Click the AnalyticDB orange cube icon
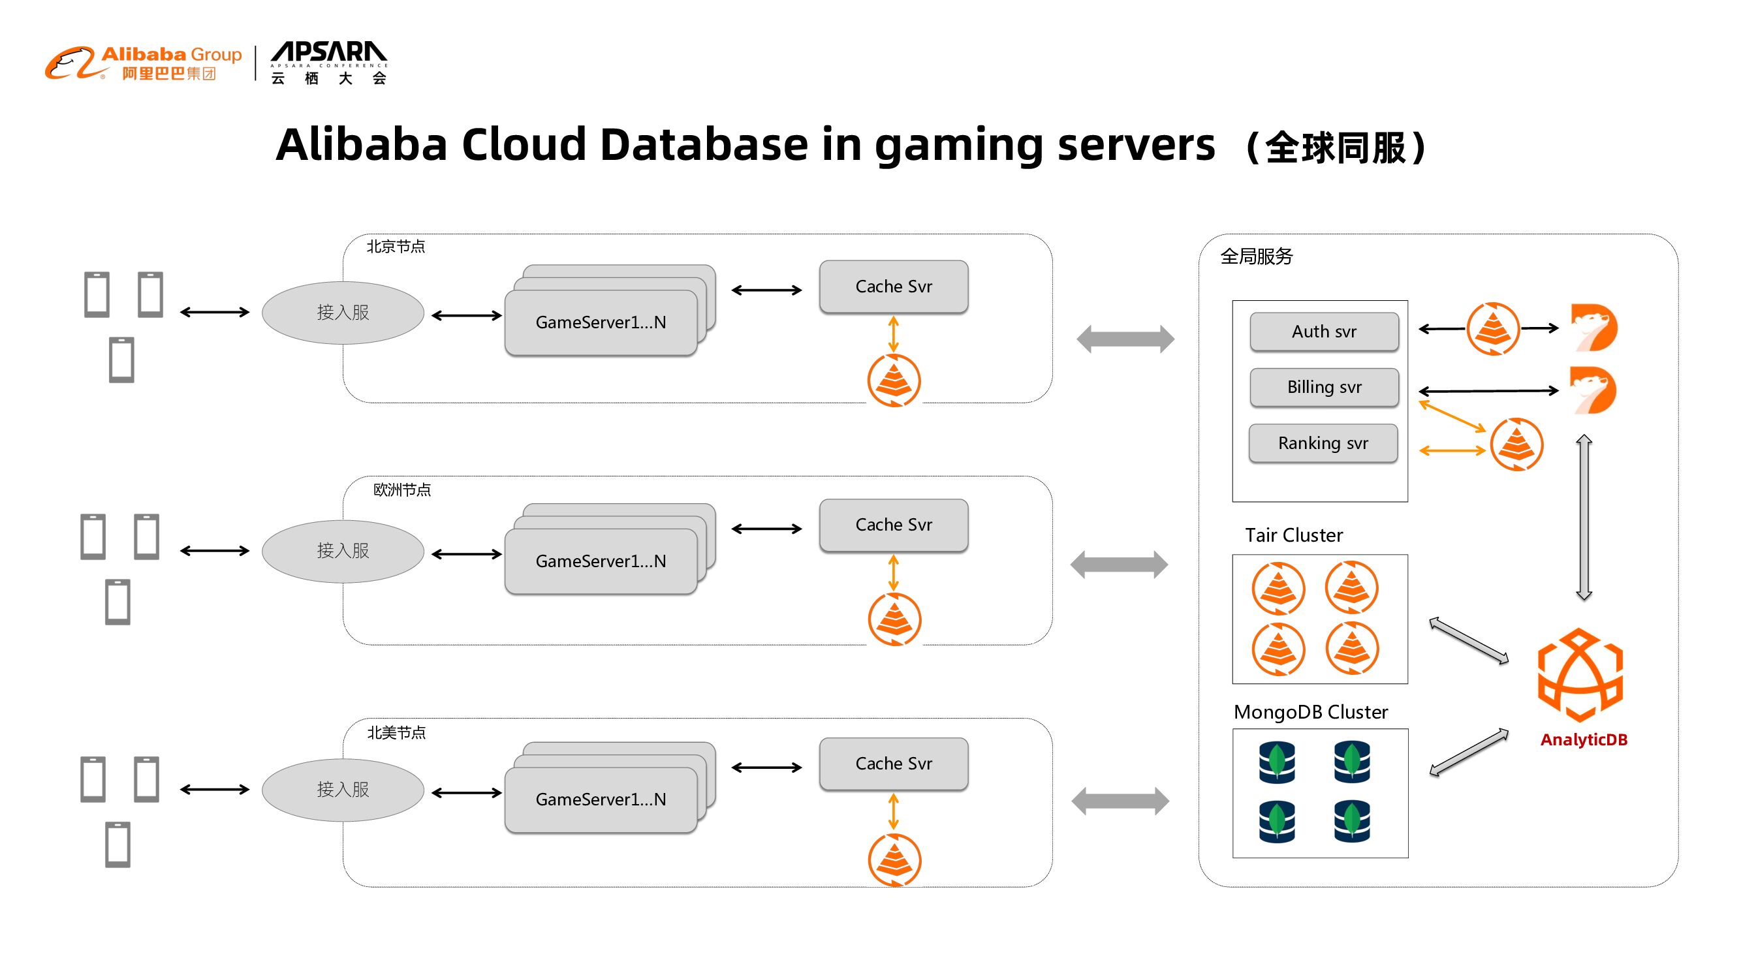 click(1579, 674)
